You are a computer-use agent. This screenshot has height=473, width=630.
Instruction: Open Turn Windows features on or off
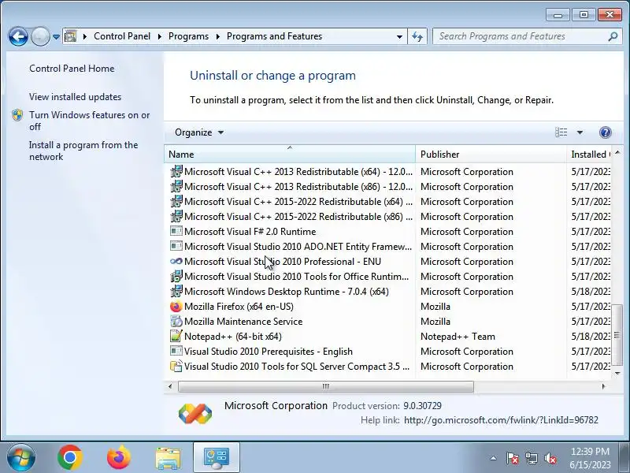[x=89, y=121]
